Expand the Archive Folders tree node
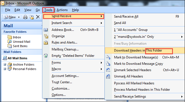This screenshot has width=185, height=102. (5, 65)
